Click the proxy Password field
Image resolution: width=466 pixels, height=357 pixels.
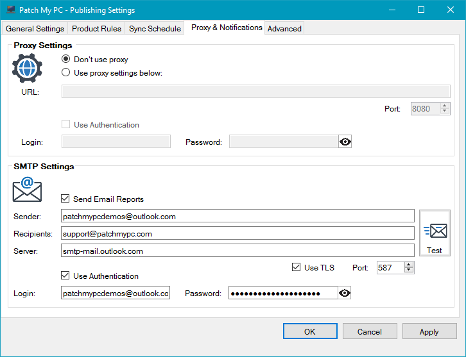pos(284,142)
